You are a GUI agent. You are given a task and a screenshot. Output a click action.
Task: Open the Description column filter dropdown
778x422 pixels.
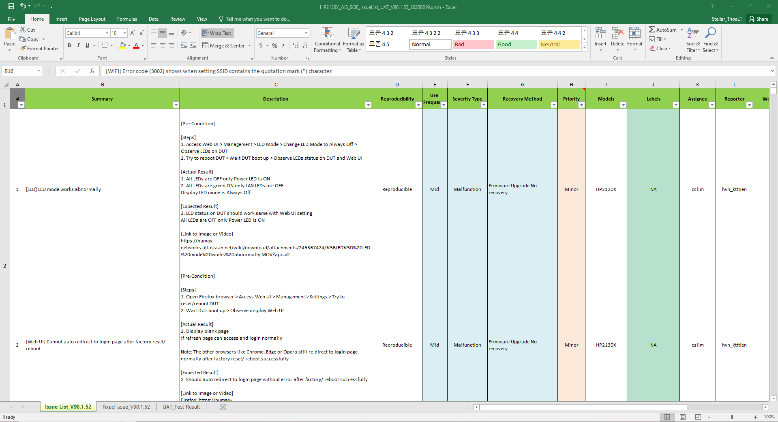pyautogui.click(x=368, y=105)
